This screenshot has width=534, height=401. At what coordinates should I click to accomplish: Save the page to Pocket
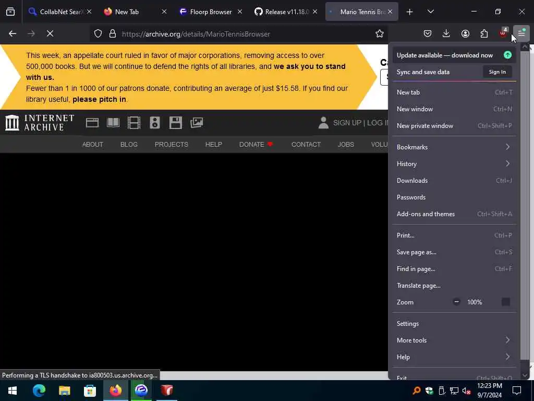click(428, 33)
